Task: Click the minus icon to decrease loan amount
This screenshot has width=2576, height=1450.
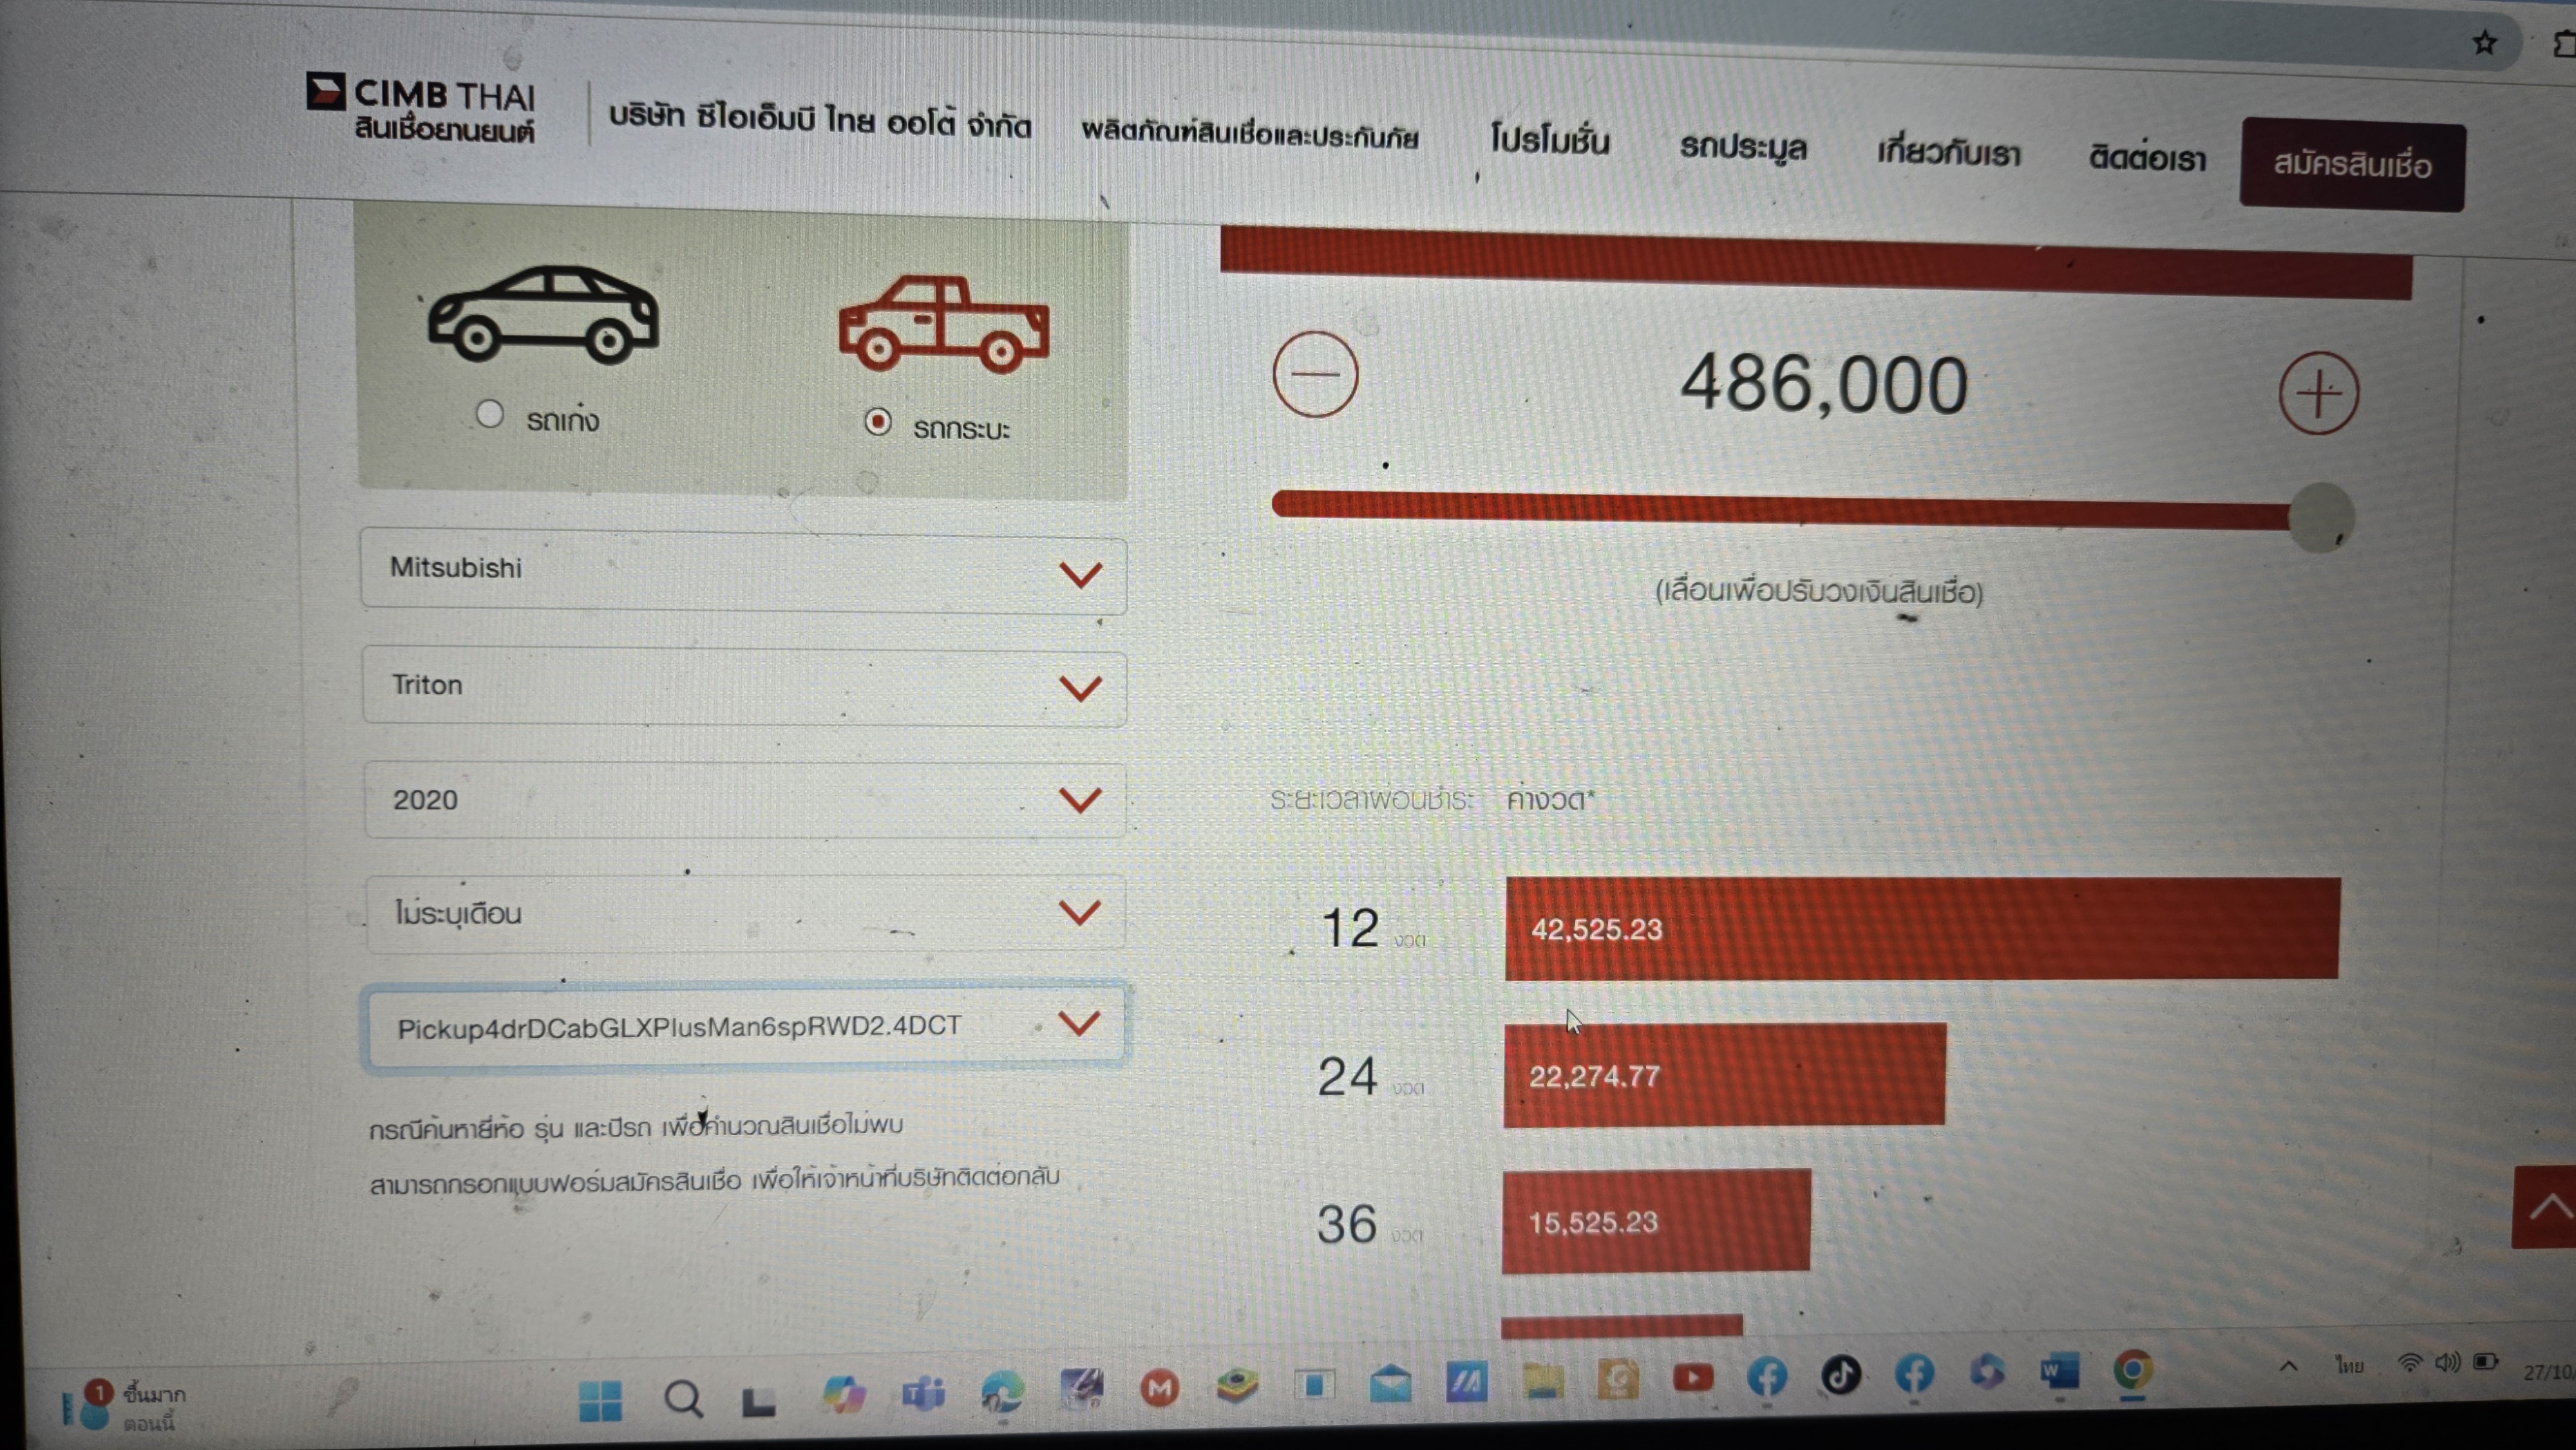Action: tap(1315, 375)
